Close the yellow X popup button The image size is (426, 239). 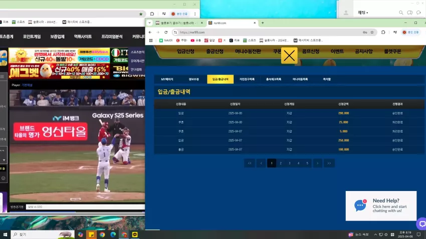289,55
